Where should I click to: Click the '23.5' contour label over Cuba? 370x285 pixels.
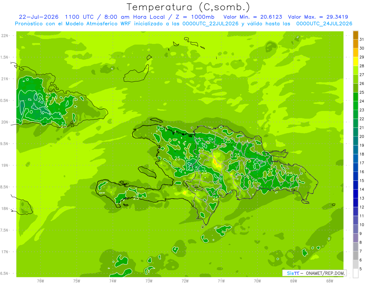43,100
